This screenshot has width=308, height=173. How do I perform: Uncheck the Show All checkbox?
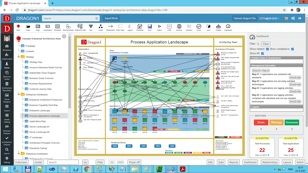pyautogui.click(x=262, y=53)
